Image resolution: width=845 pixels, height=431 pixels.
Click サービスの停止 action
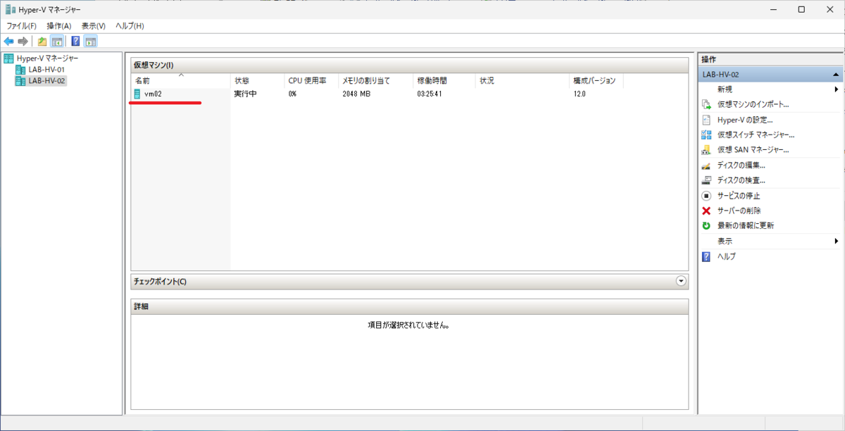pos(738,196)
